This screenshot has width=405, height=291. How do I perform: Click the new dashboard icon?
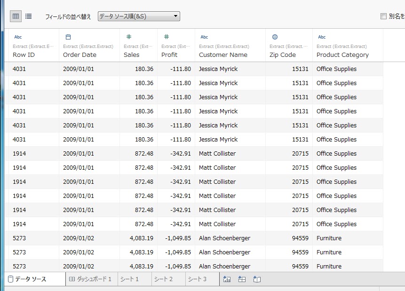242,279
